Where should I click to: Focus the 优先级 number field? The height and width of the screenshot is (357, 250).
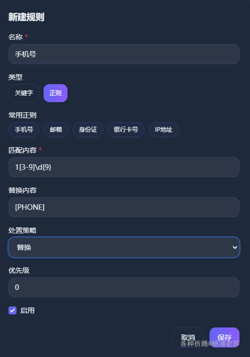tap(124, 287)
